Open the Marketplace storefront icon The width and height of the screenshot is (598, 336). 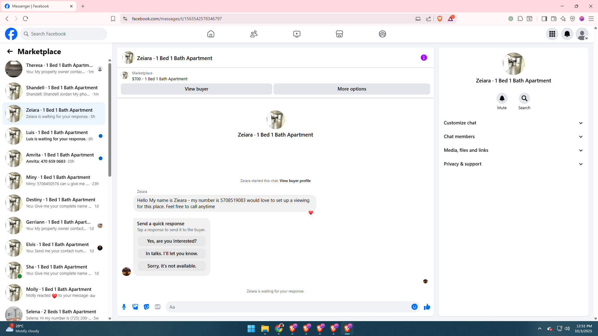point(339,34)
